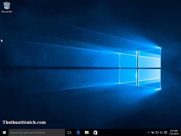Check the battery status tray icon
The width and height of the screenshot is (181, 136).
click(153, 132)
